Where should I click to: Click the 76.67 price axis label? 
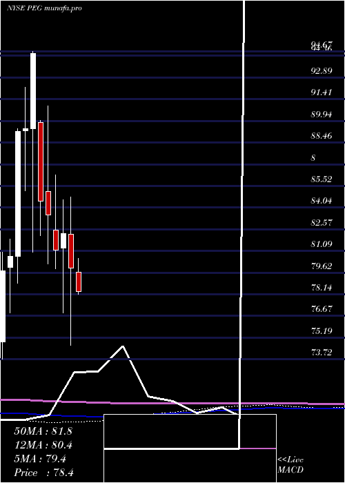(322, 309)
